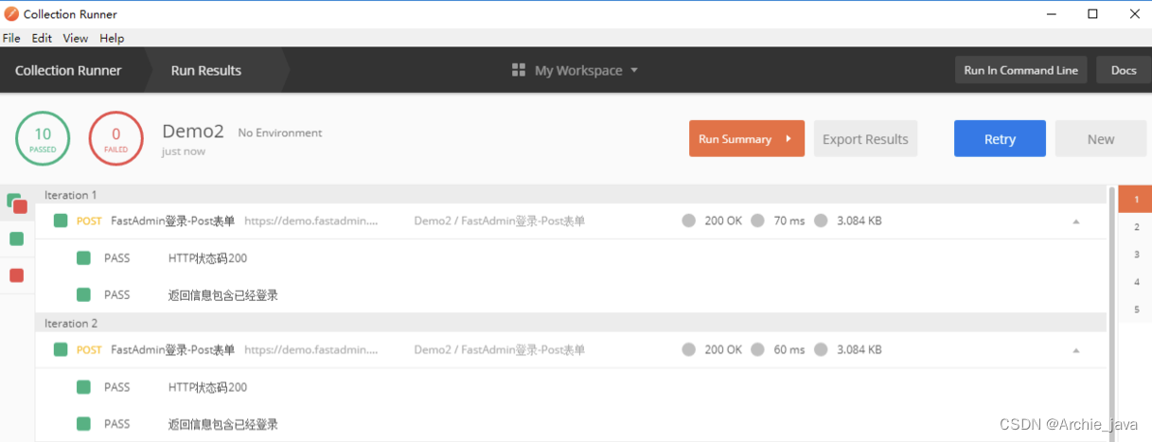1152x442 pixels.
Task: Open the Edit menu
Action: [x=42, y=38]
